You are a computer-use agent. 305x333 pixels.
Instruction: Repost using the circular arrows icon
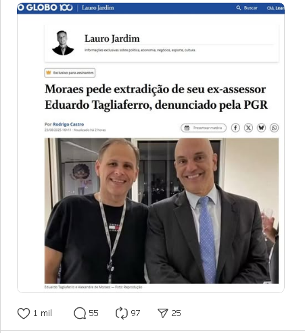coord(122,313)
